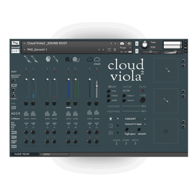Select the round speaker reverb icon
This screenshot has width=196, height=196.
coord(111,119)
